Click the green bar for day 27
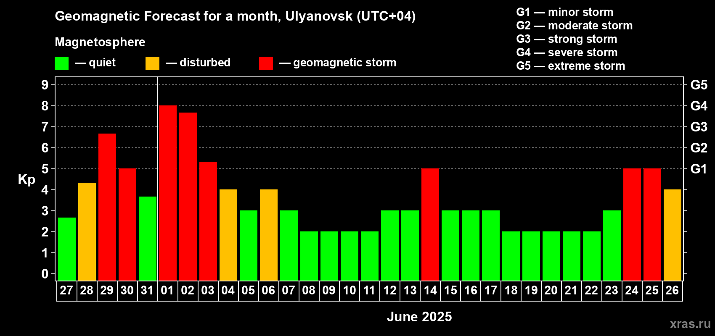The image size is (715, 336). click(67, 249)
